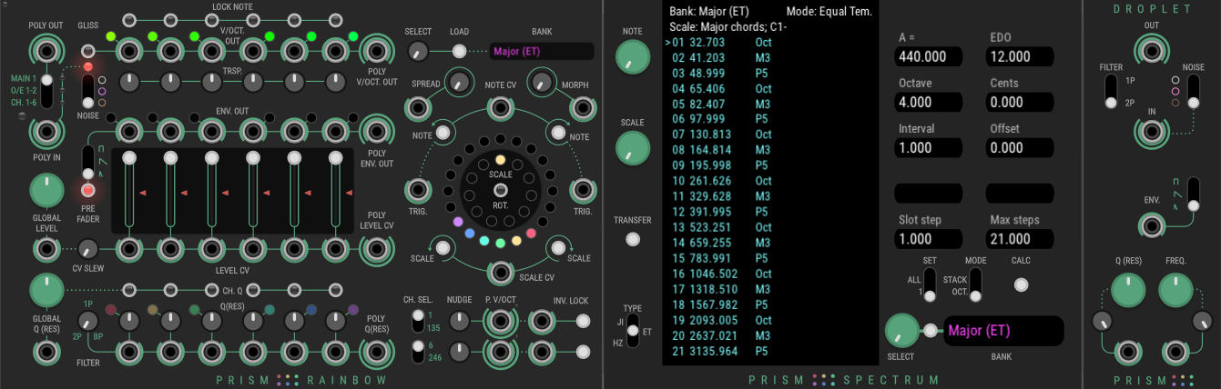Toggle the JI/ET/HZ TYPE switch

[633, 331]
